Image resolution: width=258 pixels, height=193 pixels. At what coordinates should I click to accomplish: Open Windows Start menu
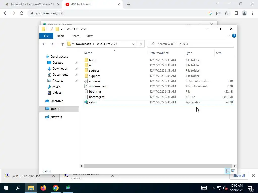[x=6, y=188]
